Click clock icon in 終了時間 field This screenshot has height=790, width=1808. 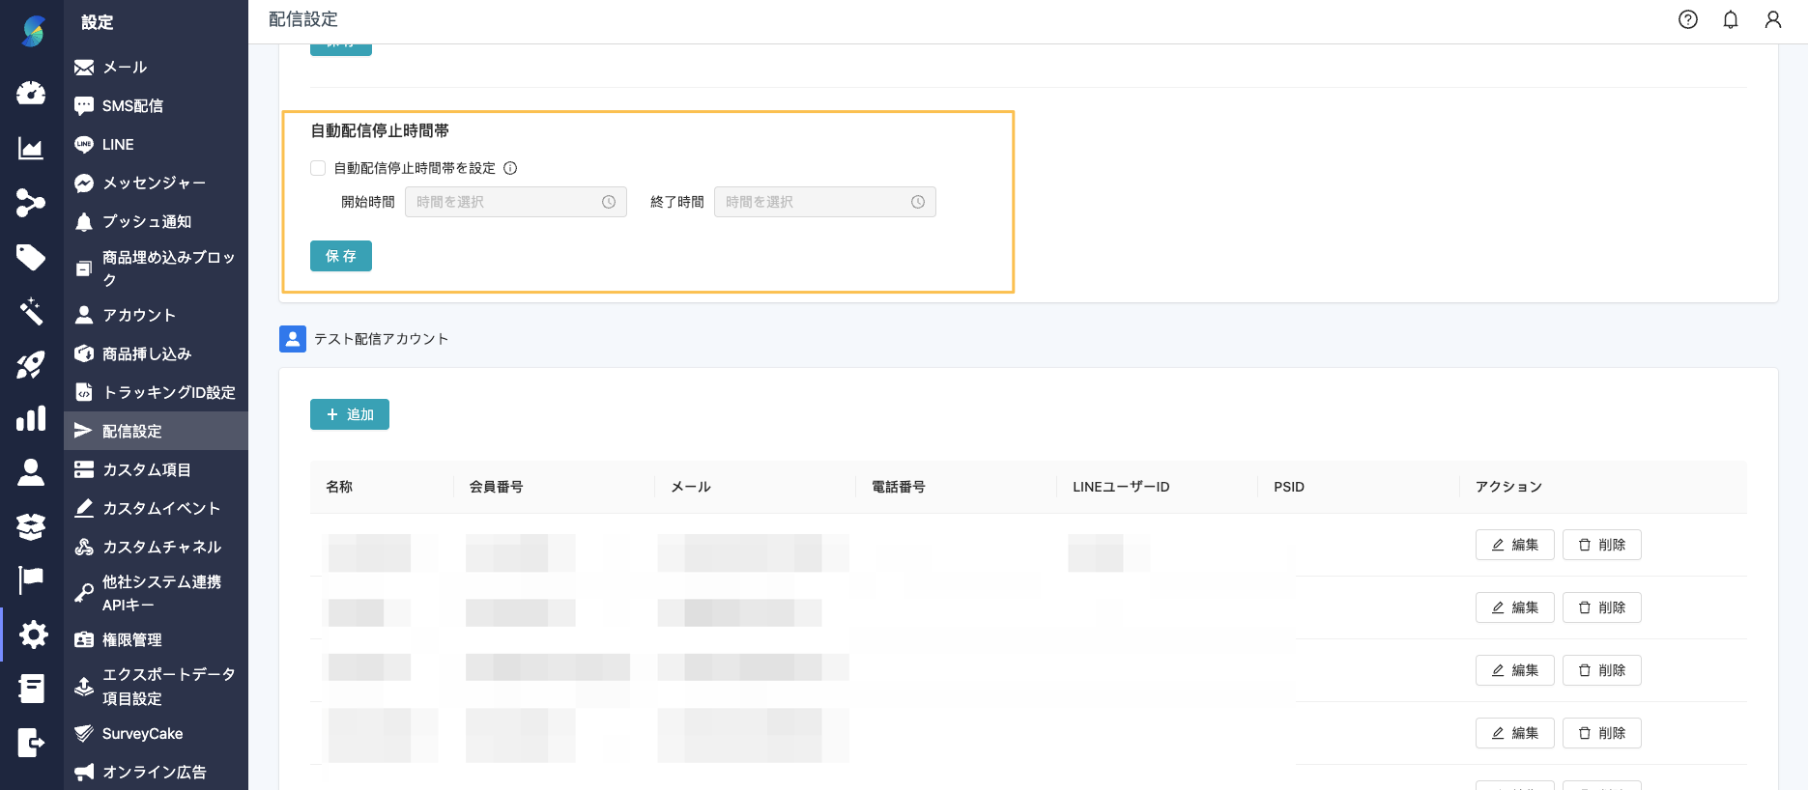tap(918, 202)
